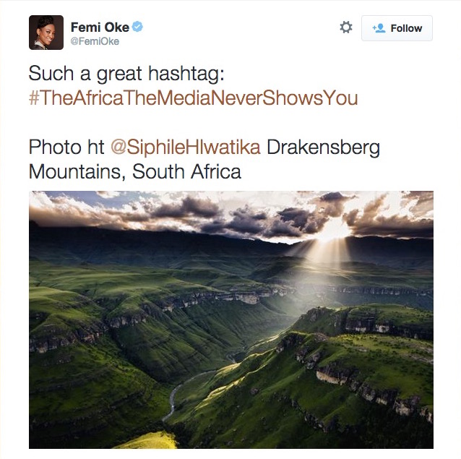Click the word "Drakensberg" in the tweet
Viewport: 461px width, 459px height.
point(323,147)
